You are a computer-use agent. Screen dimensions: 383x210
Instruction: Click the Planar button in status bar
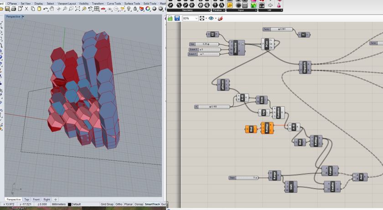(x=129, y=204)
